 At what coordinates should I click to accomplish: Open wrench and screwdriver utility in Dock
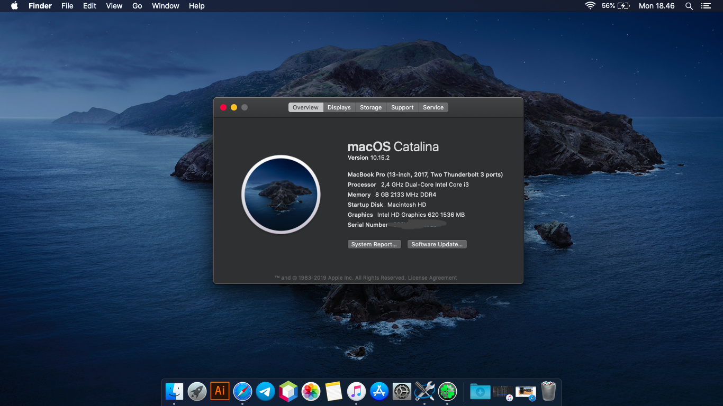(x=424, y=391)
